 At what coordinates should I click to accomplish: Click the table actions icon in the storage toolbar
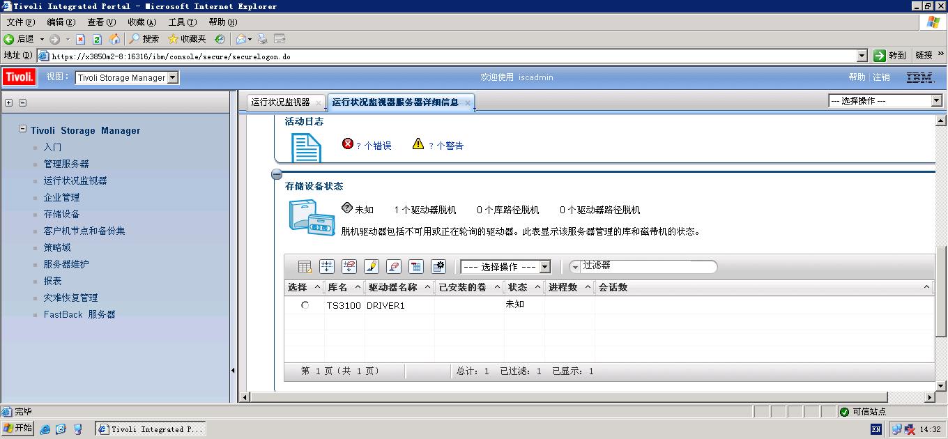305,266
